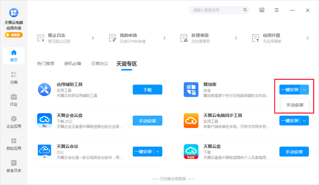Click the 翼加密 shield app icon
Image resolution: width=319 pixels, height=185 pixels.
(191, 90)
